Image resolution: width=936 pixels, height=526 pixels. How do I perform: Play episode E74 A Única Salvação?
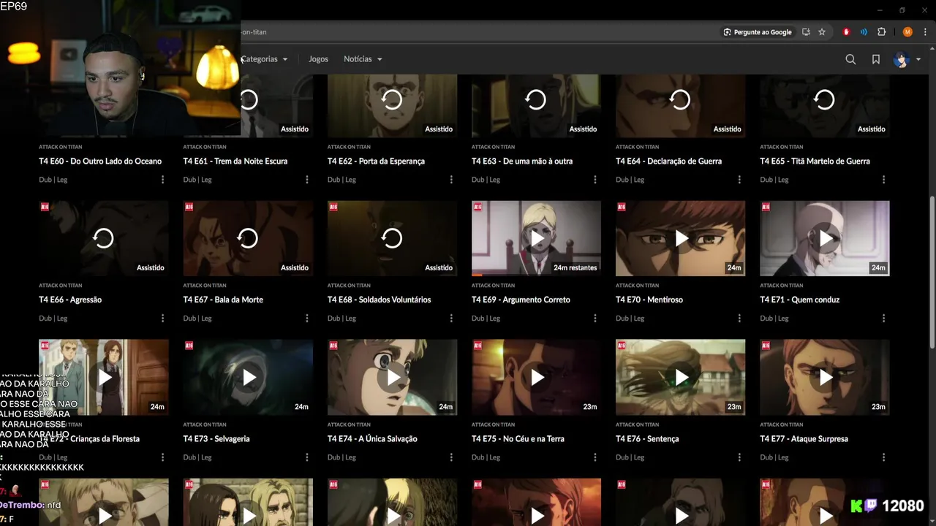(x=392, y=377)
